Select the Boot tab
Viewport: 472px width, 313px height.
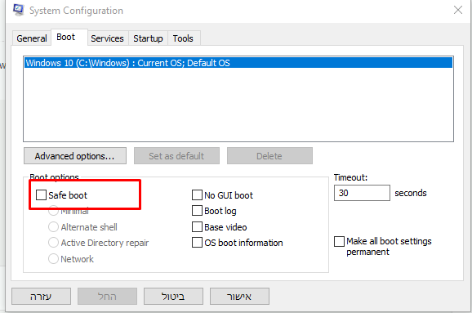[x=69, y=37]
